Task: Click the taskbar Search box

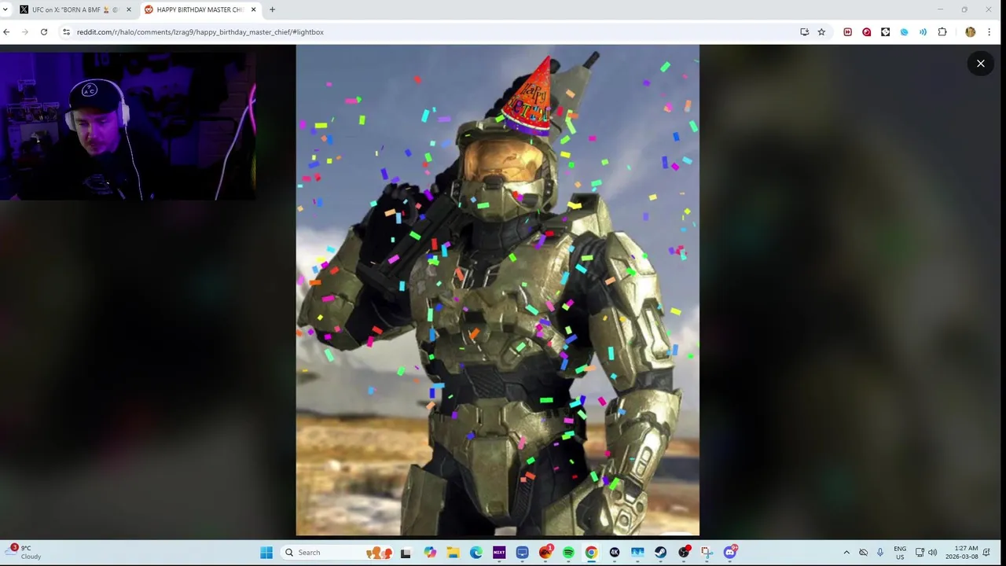Action: (338, 552)
